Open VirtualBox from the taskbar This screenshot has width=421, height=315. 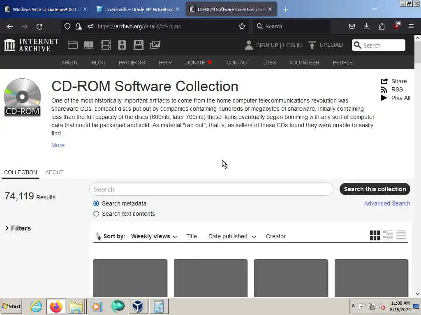pyautogui.click(x=138, y=306)
